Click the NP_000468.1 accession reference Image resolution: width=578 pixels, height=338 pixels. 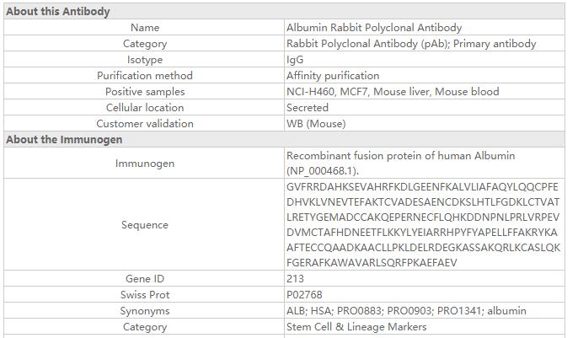click(x=317, y=170)
